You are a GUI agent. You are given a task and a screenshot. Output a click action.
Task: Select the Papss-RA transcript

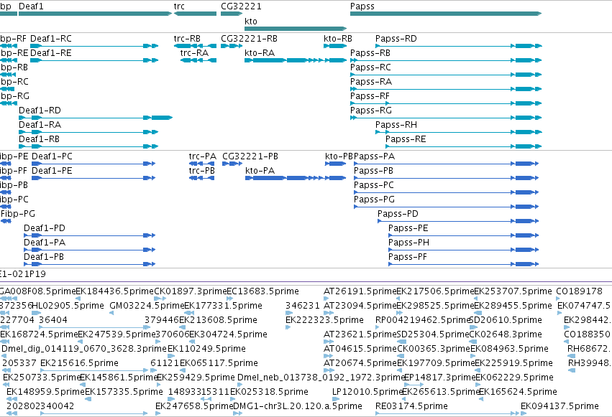click(446, 89)
